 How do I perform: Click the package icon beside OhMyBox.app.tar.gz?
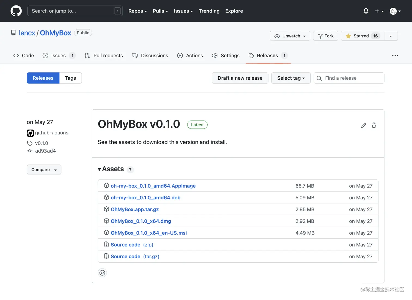pos(107,209)
